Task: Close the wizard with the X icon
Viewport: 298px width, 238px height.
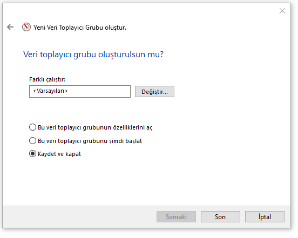Action: click(282, 11)
